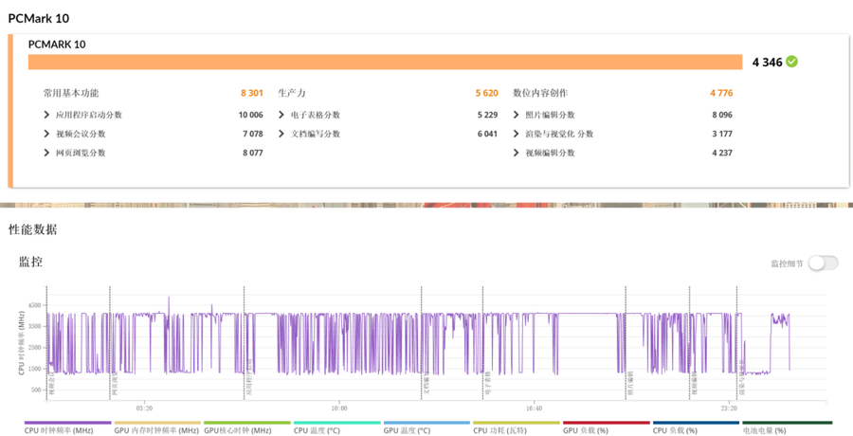This screenshot has height=436, width=853.
Task: Expand the 照片编辑分数 row
Action: [x=517, y=115]
